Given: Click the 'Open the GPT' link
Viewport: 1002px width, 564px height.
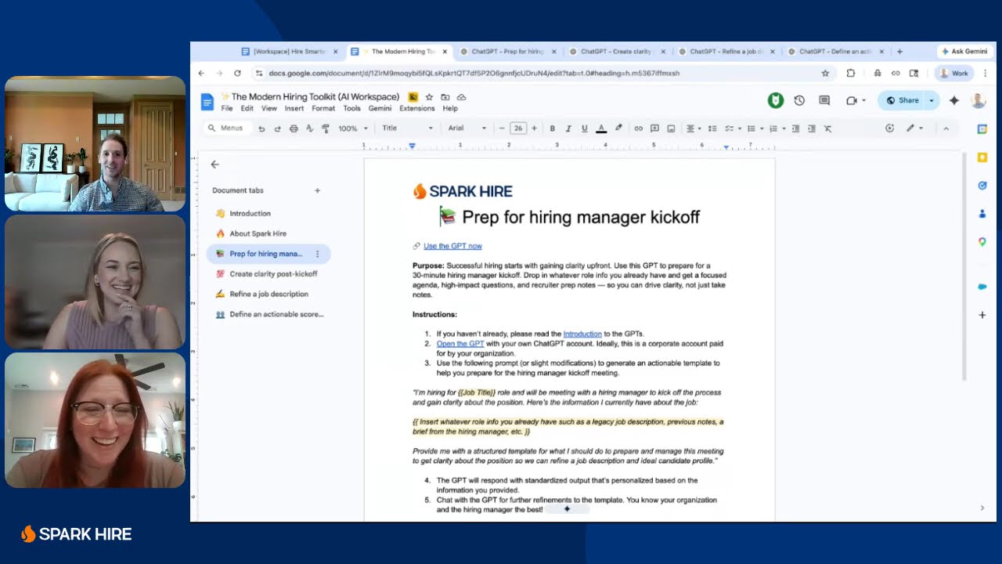Looking at the screenshot, I should tap(460, 344).
